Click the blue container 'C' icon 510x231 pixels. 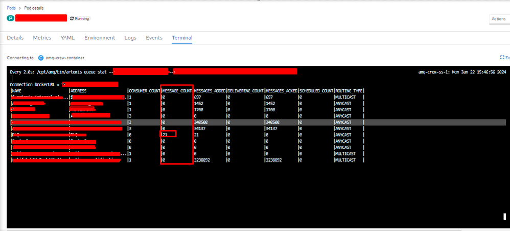pos(41,58)
